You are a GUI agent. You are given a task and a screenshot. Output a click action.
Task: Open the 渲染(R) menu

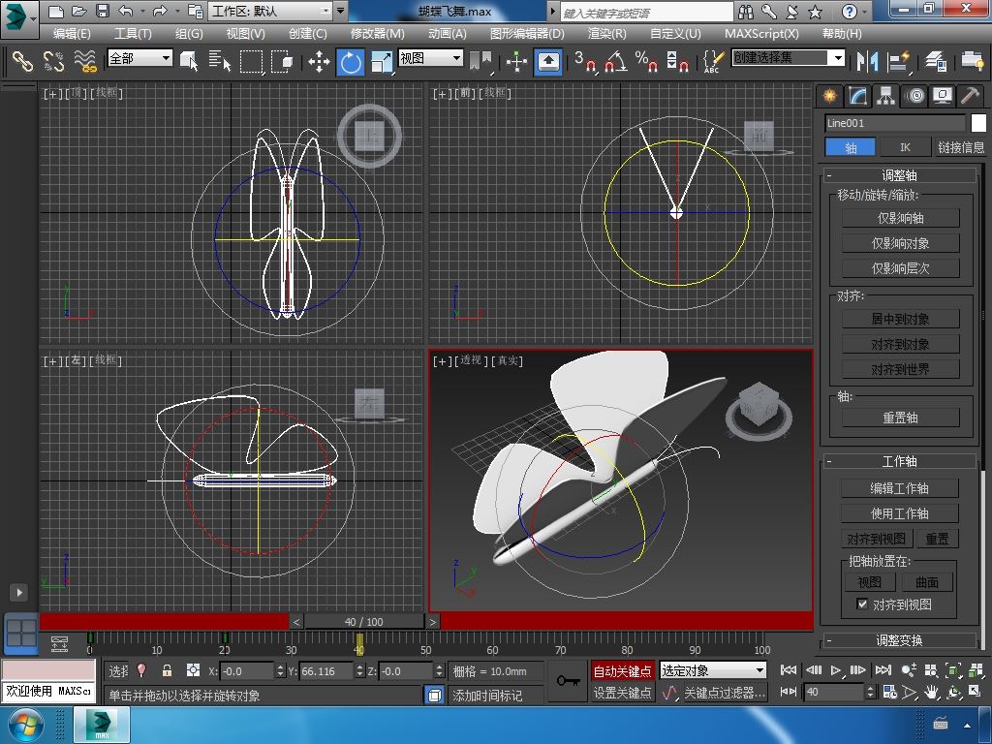click(x=606, y=33)
